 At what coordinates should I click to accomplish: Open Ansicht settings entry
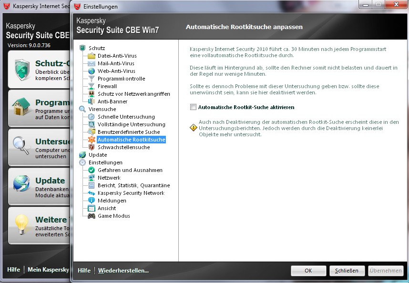107,208
